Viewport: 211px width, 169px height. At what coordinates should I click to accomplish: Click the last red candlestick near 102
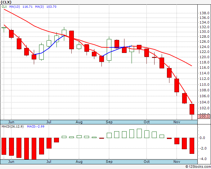(x=192, y=109)
